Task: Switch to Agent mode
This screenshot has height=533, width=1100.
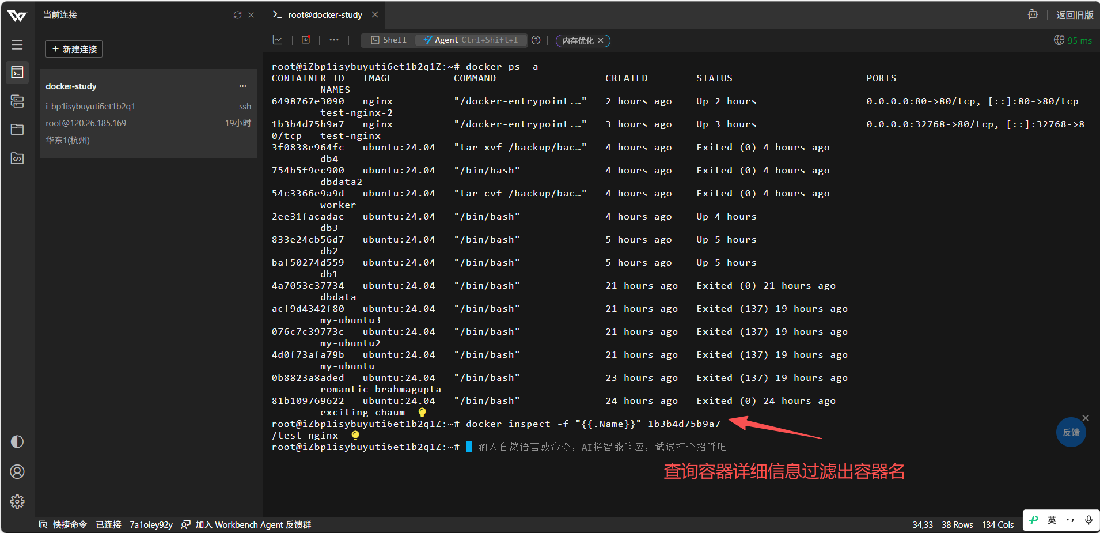Action: (x=471, y=40)
